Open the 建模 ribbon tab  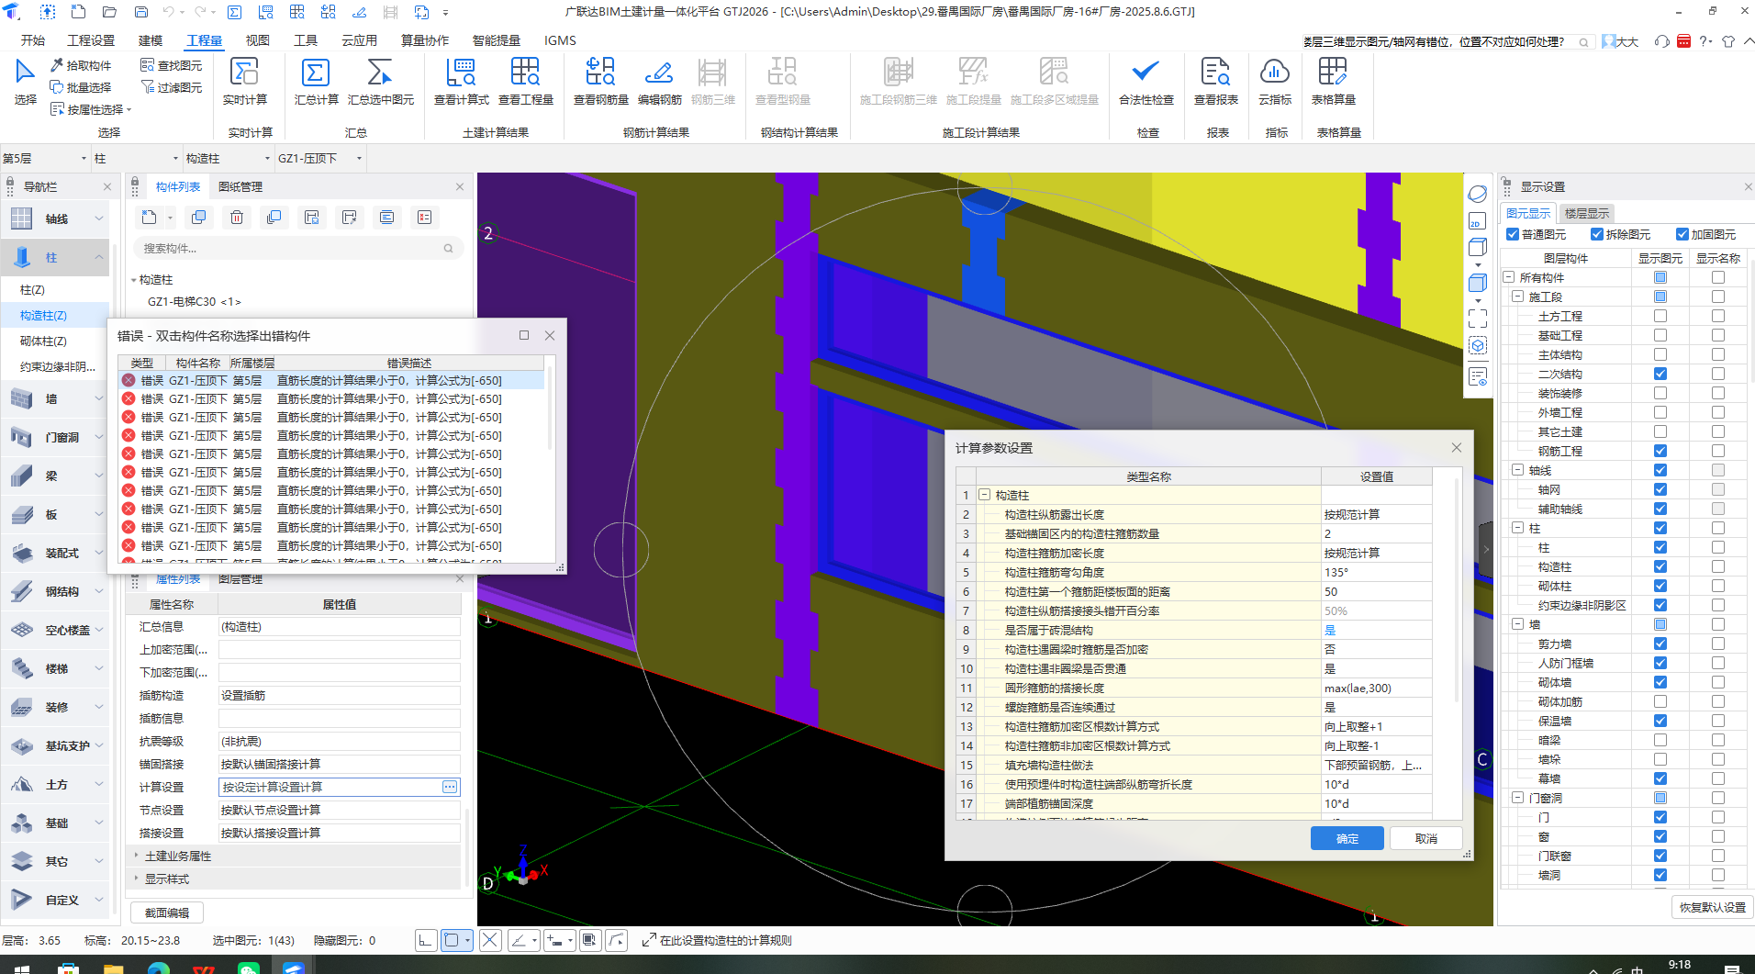point(151,40)
